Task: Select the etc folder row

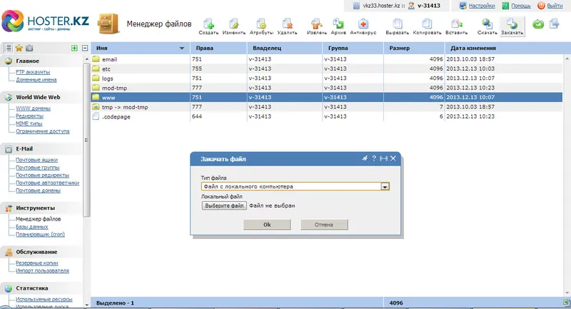Action: click(x=328, y=69)
